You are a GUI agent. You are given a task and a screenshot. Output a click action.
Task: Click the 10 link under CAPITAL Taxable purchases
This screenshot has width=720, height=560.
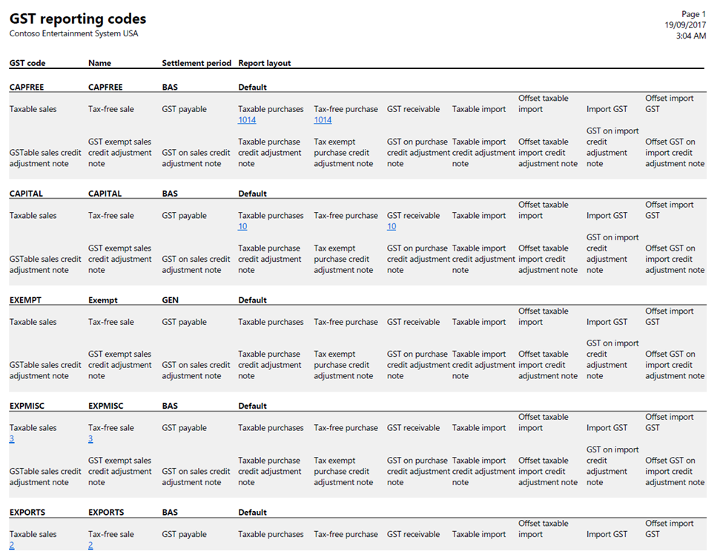click(x=242, y=227)
